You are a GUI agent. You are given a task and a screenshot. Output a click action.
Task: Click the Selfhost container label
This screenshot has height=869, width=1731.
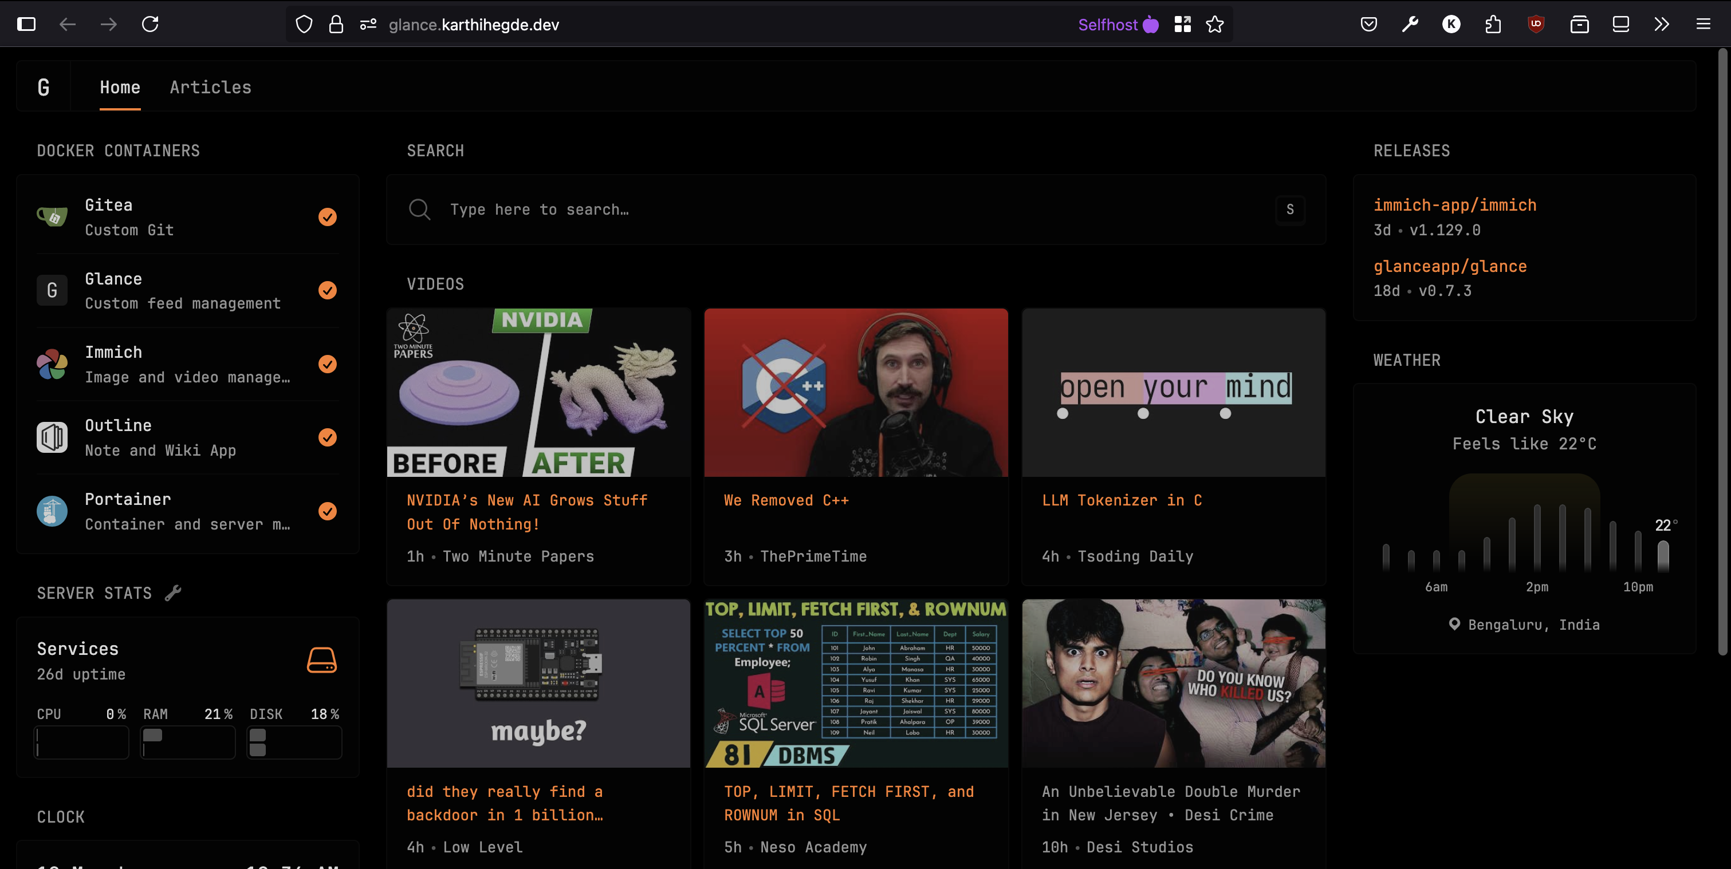[x=1118, y=25]
